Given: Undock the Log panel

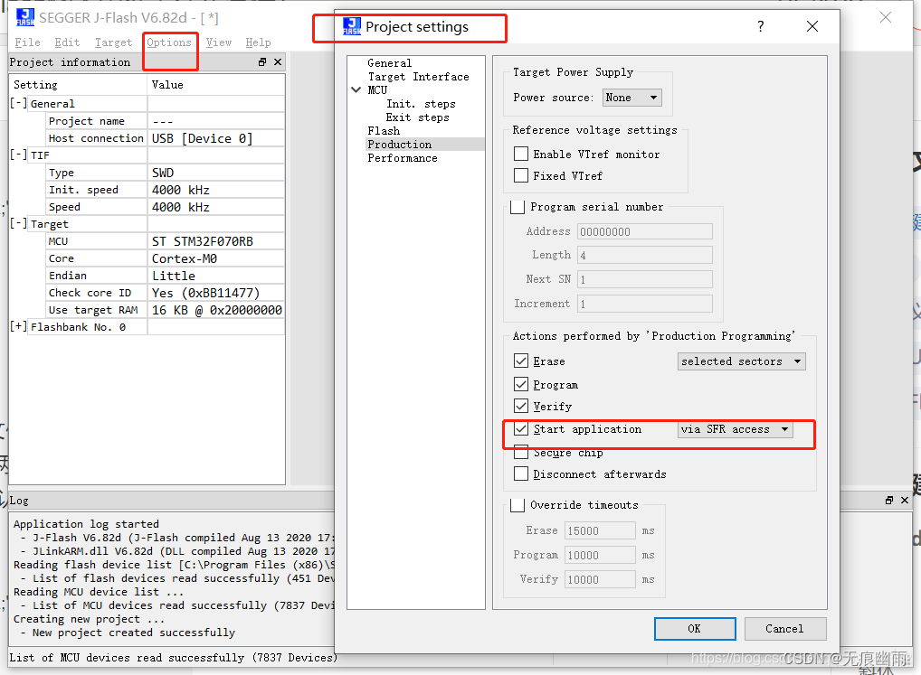Looking at the screenshot, I should coord(889,501).
